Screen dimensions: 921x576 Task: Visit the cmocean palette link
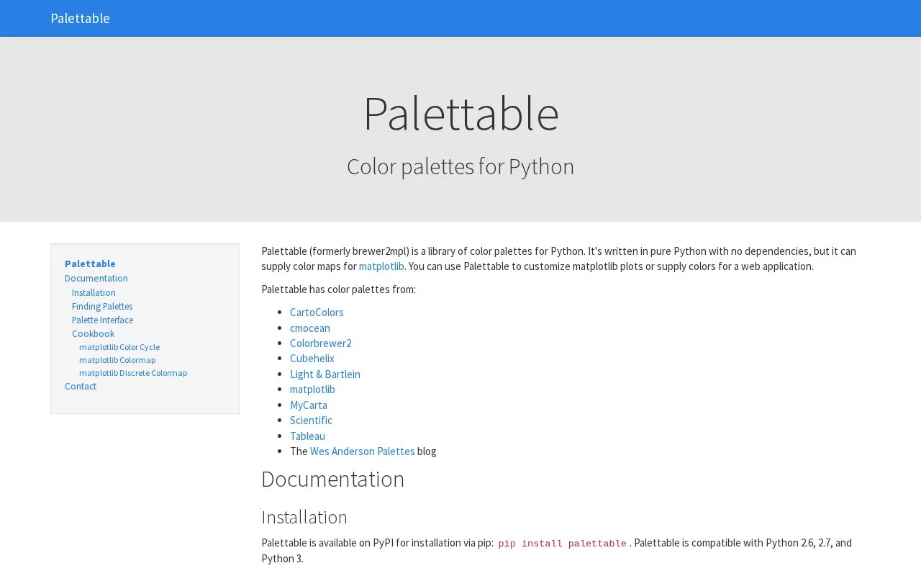coord(310,328)
